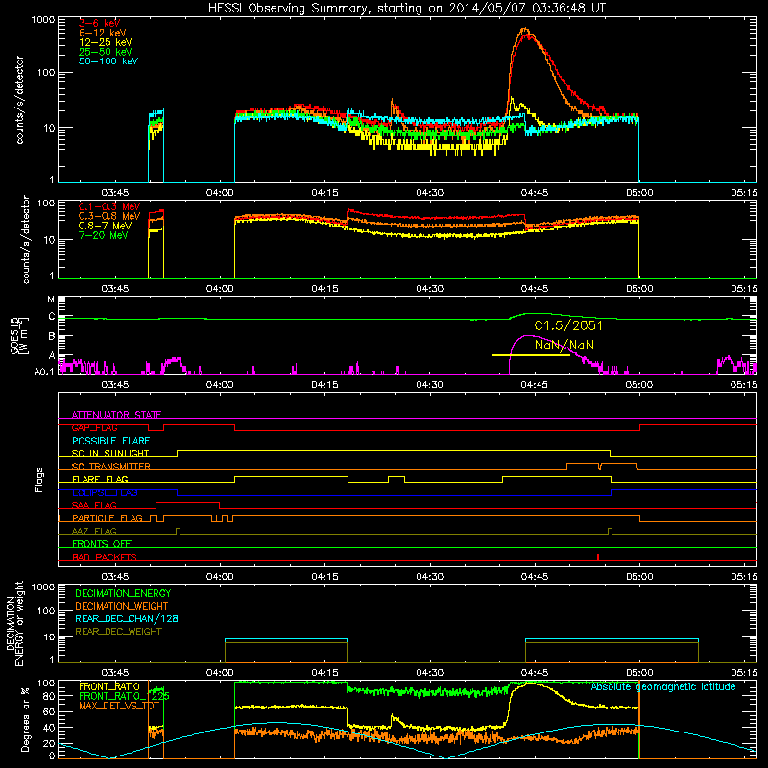Image resolution: width=768 pixels, height=768 pixels.
Task: Click the Degrees or % axis label
Action: 25,719
